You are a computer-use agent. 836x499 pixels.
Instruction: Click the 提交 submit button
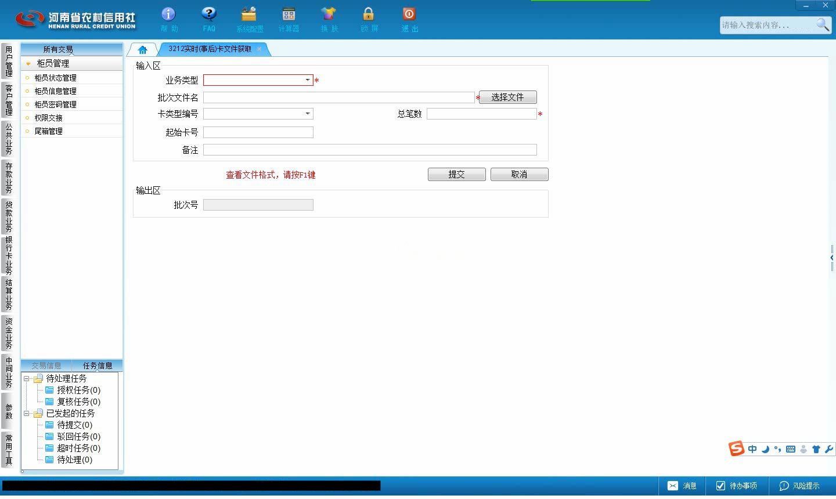tap(456, 174)
